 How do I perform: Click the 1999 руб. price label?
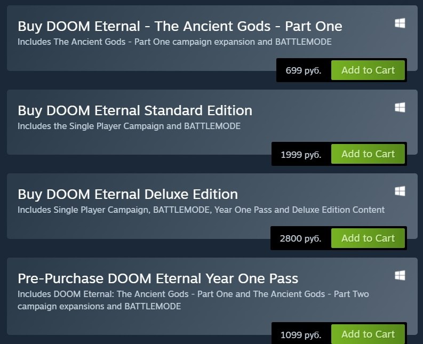point(301,155)
